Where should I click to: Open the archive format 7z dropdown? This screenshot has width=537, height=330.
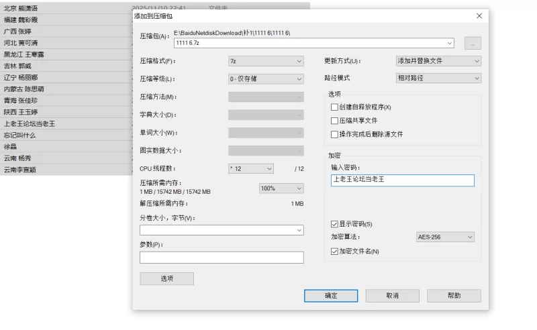pyautogui.click(x=266, y=61)
